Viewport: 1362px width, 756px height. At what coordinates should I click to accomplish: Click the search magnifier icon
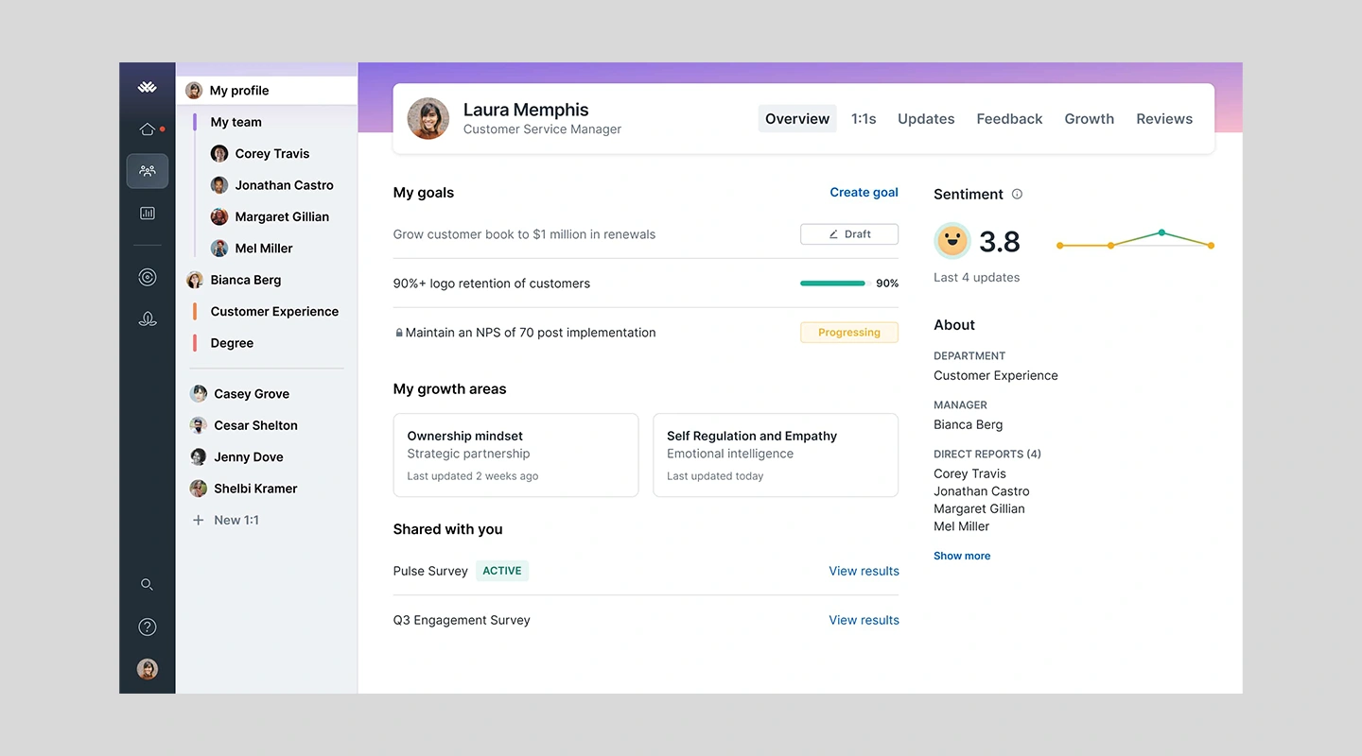click(x=147, y=585)
